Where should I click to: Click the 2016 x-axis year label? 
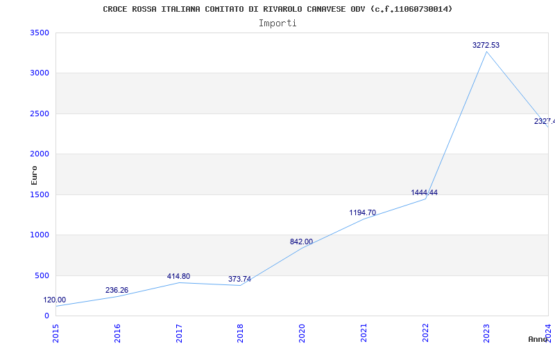tap(117, 334)
